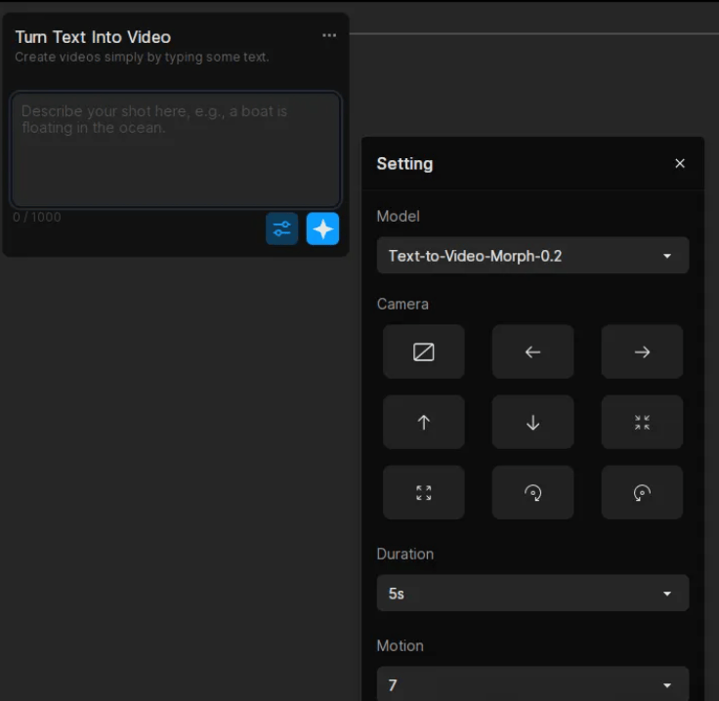Close the Setting panel
This screenshot has height=701, width=719.
click(680, 164)
